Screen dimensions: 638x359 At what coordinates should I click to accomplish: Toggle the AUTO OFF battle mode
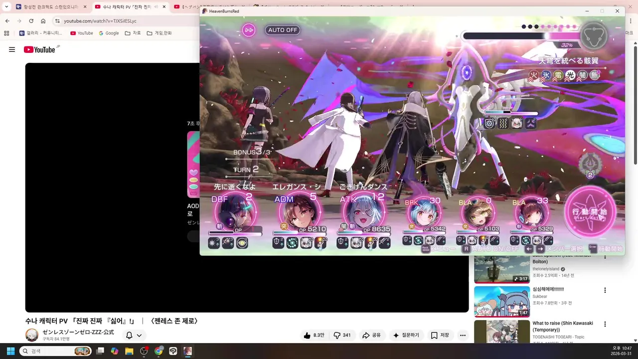[283, 30]
